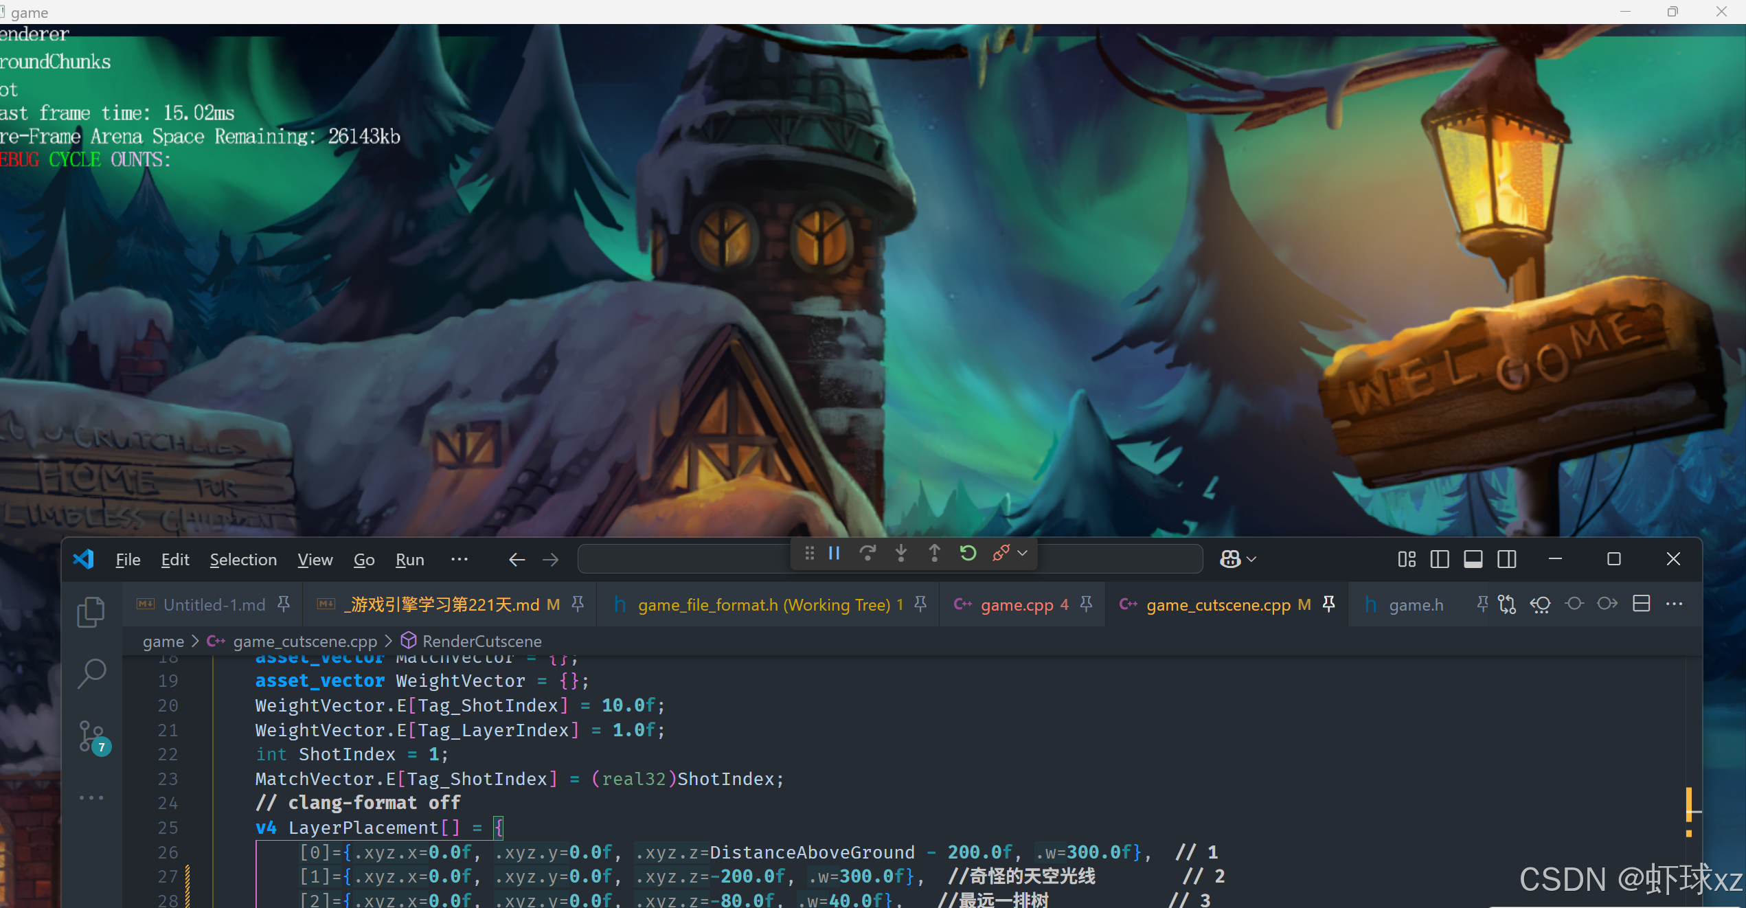Click the debug Step Over icon
The image size is (1746, 908).
868,553
